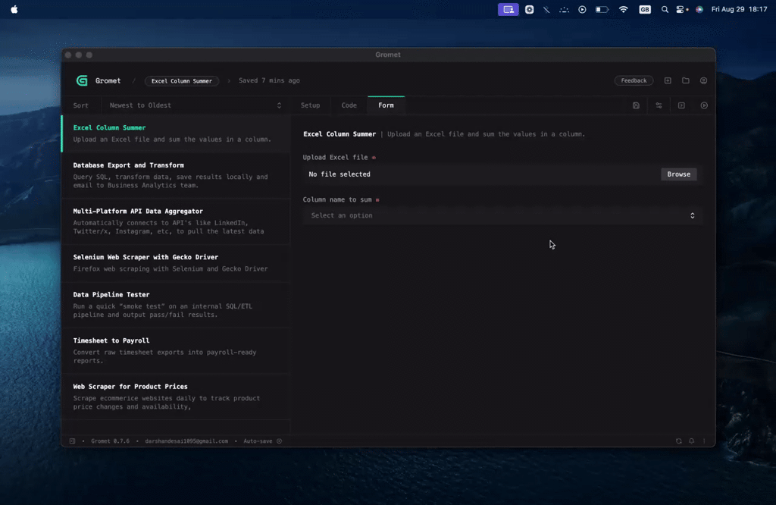Viewport: 776px width, 505px height.
Task: Click the notification bell icon
Action: (692, 441)
